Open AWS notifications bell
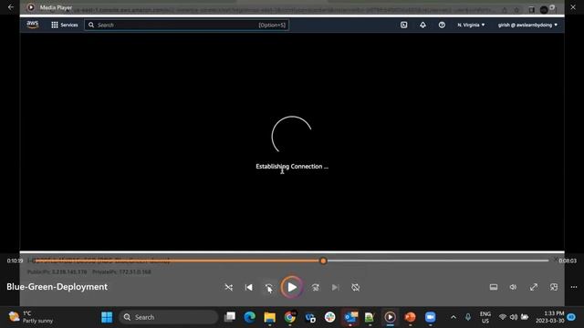 [422, 25]
